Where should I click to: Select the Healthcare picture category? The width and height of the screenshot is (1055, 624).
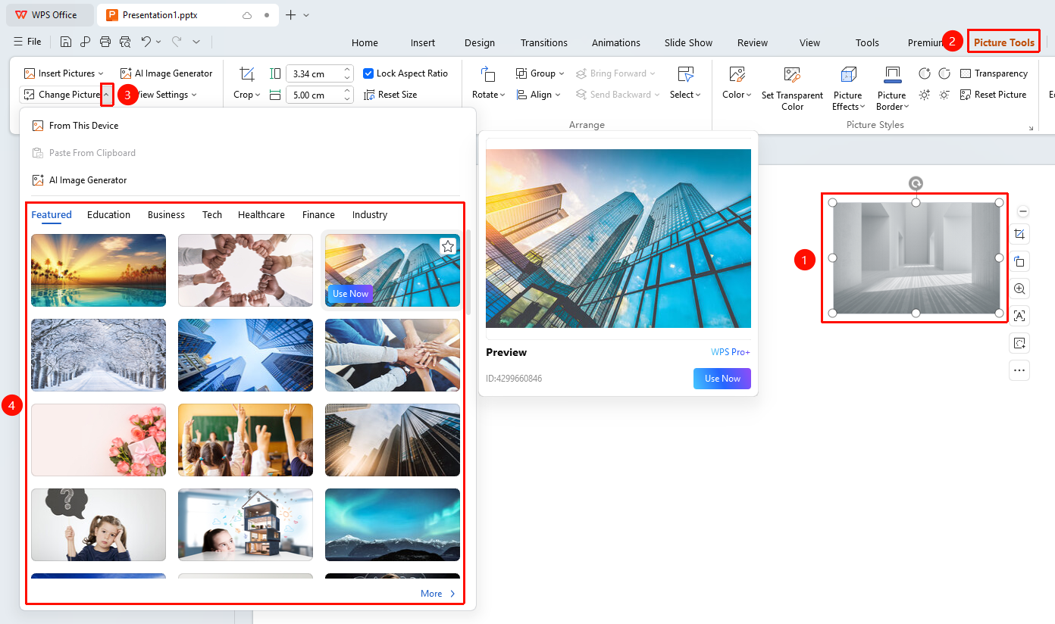click(x=261, y=214)
